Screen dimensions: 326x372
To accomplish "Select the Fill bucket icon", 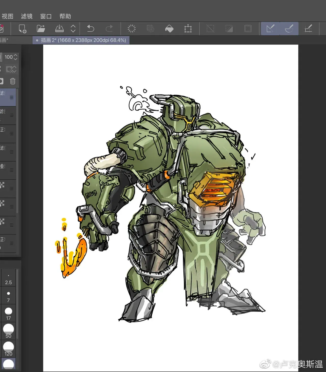I will pos(169,28).
